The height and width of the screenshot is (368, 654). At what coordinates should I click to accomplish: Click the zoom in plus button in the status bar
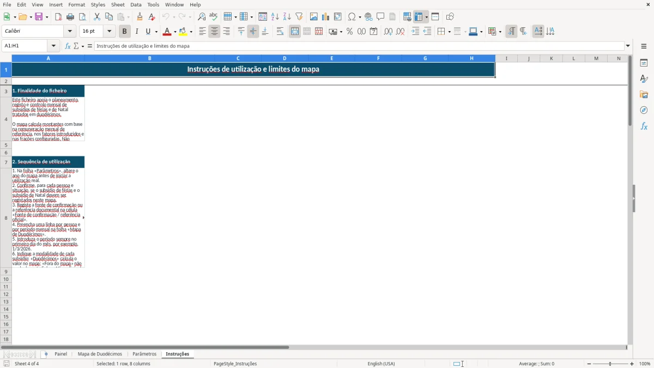pyautogui.click(x=632, y=364)
